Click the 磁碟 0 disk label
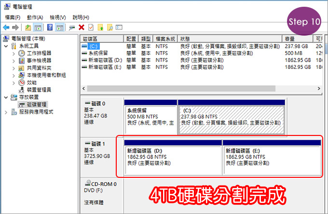Image resolution: width=328 pixels, height=214 pixels. pos(98,104)
